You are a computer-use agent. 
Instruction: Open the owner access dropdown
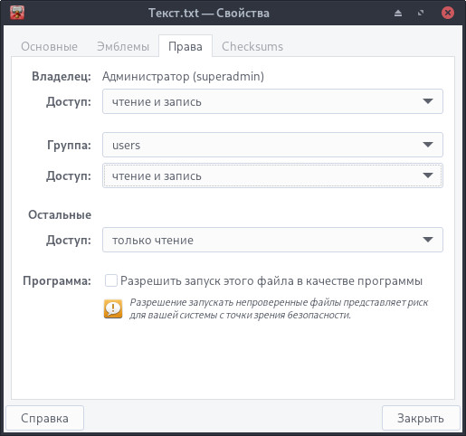point(272,101)
